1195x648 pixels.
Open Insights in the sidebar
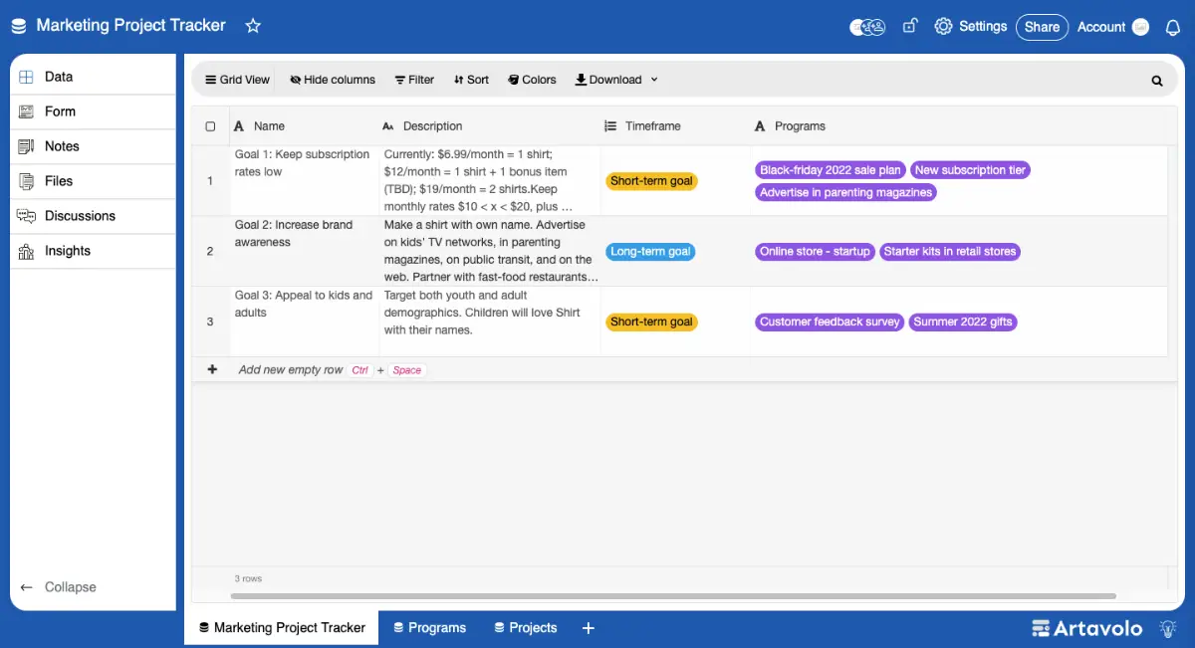click(67, 251)
